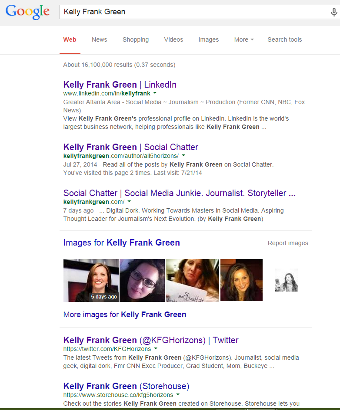The height and width of the screenshot is (410, 340).
Task: Open the thumbnail of the person wearing glasses
Action: click(142, 280)
